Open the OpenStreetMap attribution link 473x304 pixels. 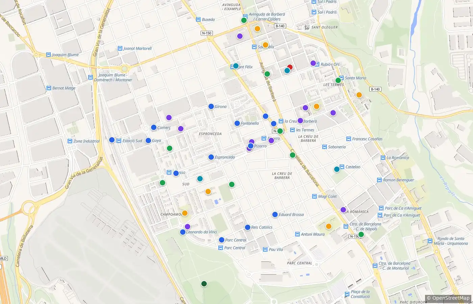click(451, 298)
